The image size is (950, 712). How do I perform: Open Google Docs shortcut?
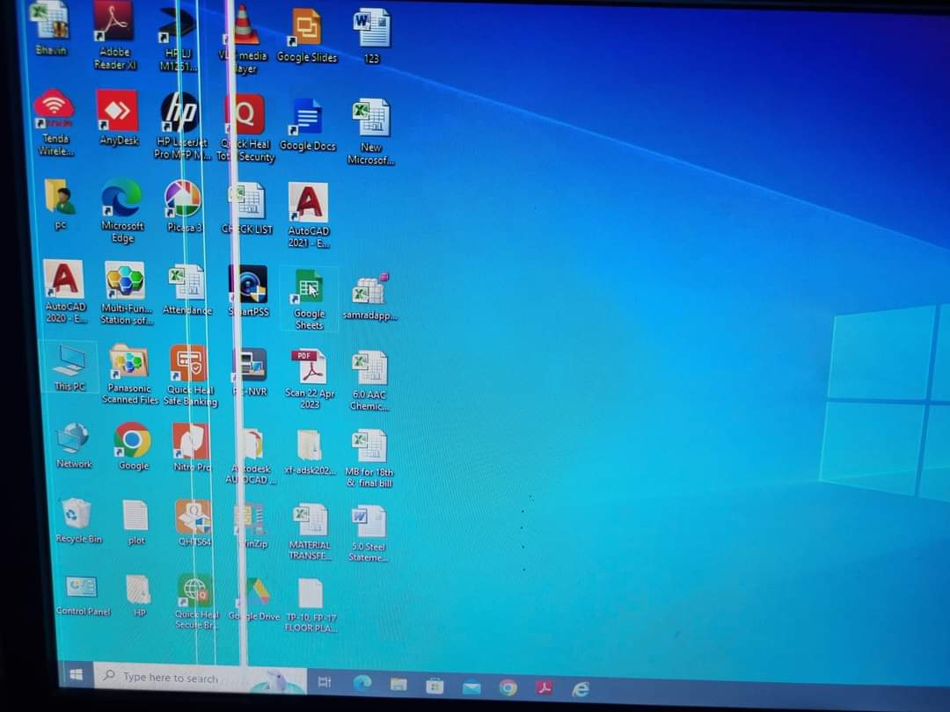pyautogui.click(x=307, y=125)
